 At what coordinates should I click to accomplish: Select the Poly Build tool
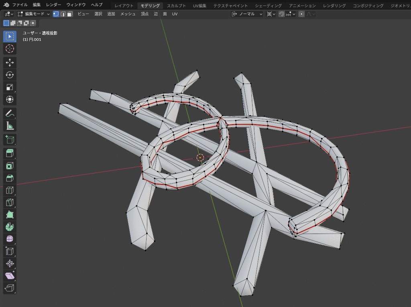tap(10, 215)
